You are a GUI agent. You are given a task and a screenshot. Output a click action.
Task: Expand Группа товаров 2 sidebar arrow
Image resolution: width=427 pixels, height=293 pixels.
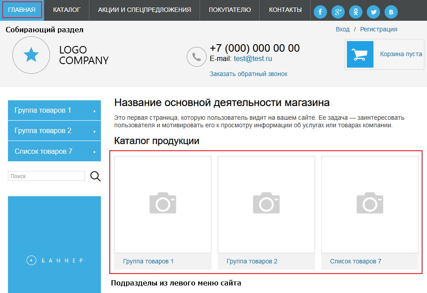click(x=95, y=131)
